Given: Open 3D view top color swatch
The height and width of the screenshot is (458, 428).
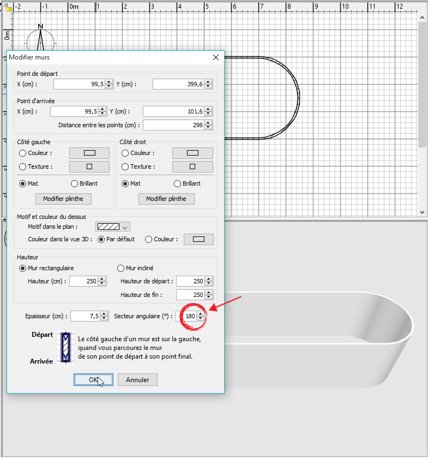Looking at the screenshot, I should pyautogui.click(x=198, y=240).
